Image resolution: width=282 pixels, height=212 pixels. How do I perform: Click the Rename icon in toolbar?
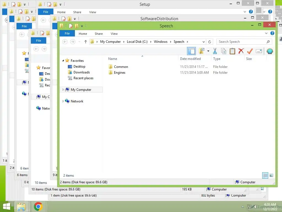[x=259, y=51]
